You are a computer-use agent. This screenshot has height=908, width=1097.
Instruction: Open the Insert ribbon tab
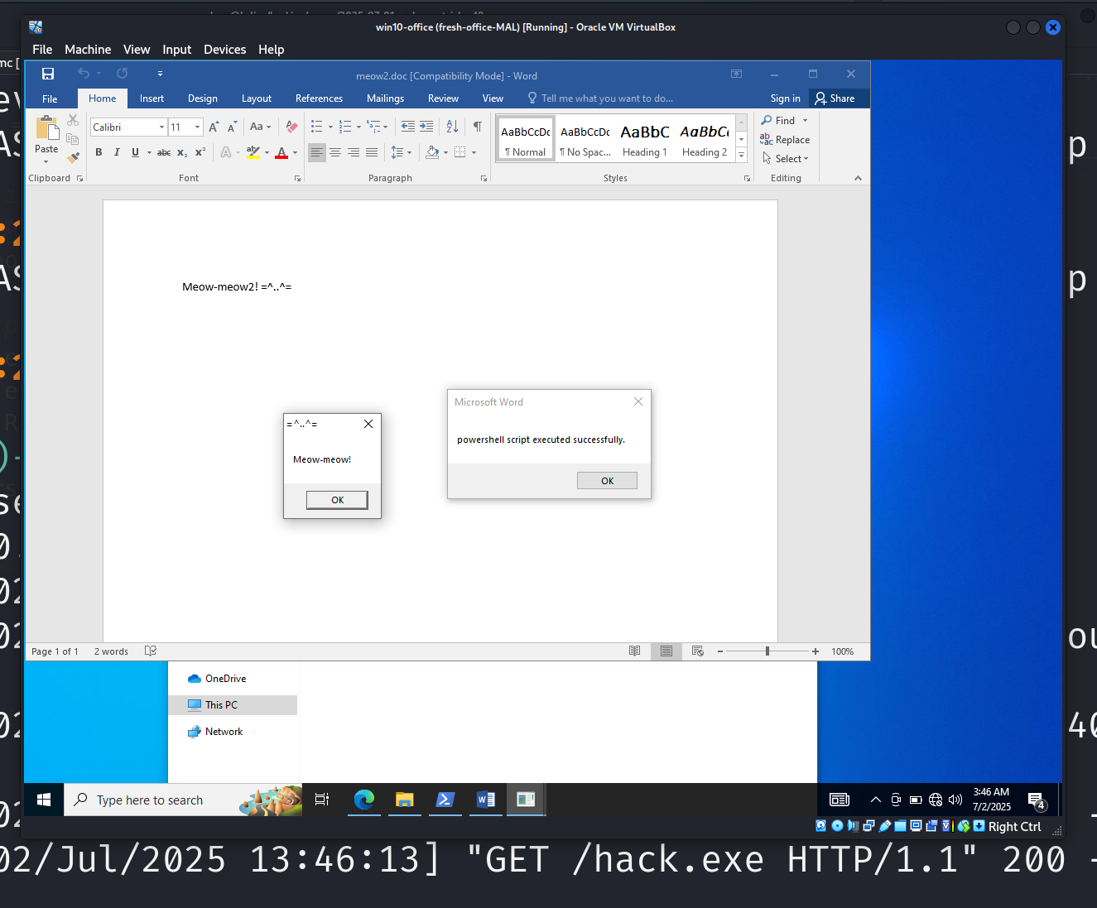pyautogui.click(x=152, y=98)
